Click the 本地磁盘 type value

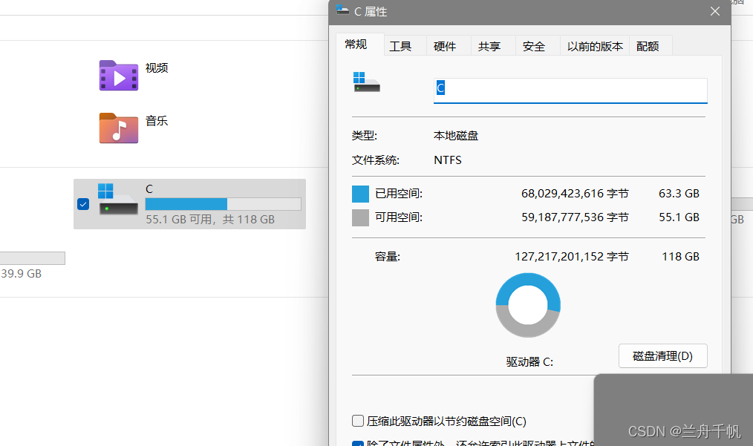click(456, 136)
